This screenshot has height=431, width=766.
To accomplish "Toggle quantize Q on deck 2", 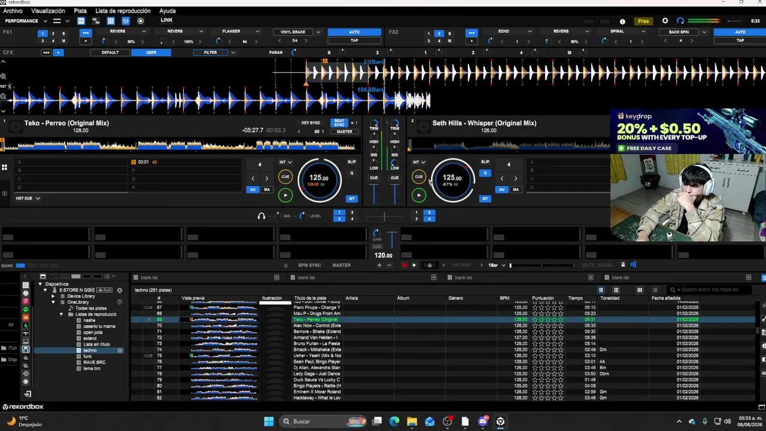I will [485, 174].
